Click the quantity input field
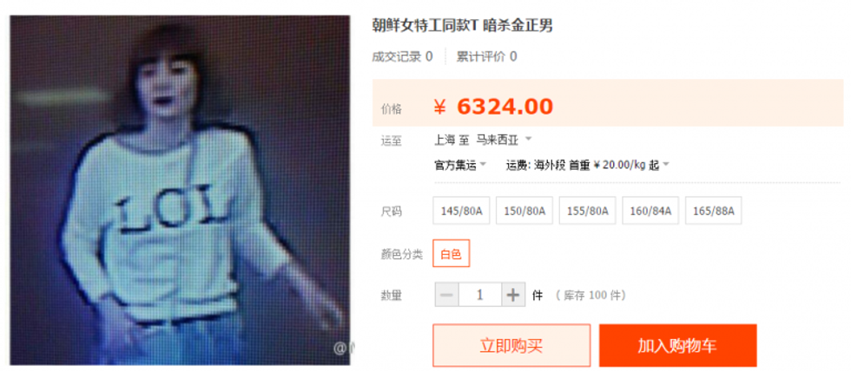The width and height of the screenshot is (851, 372). [x=479, y=295]
